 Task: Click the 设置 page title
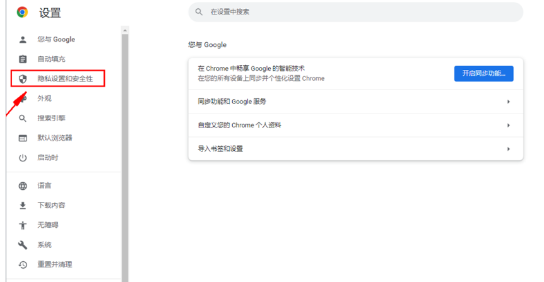click(50, 13)
